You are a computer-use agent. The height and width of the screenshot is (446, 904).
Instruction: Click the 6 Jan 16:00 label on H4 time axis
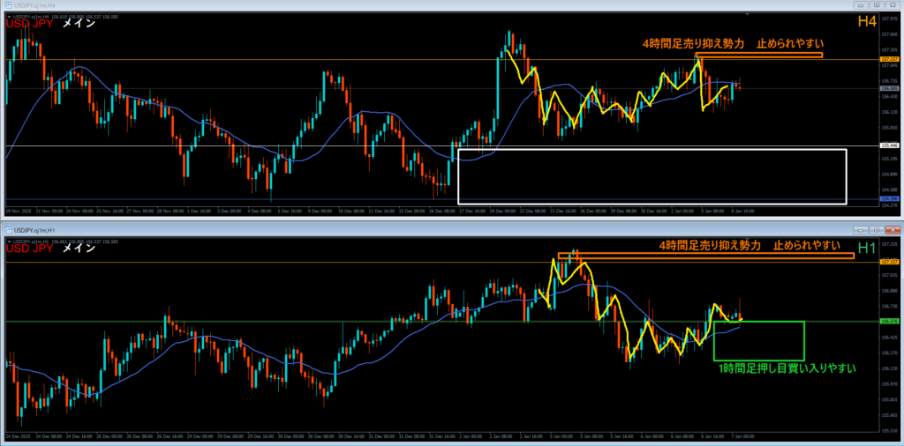point(742,212)
